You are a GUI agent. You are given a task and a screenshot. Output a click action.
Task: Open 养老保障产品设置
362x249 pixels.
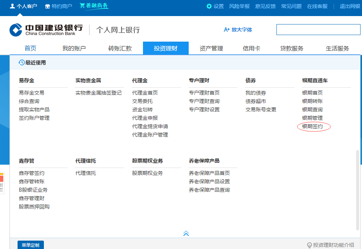pos(210,181)
